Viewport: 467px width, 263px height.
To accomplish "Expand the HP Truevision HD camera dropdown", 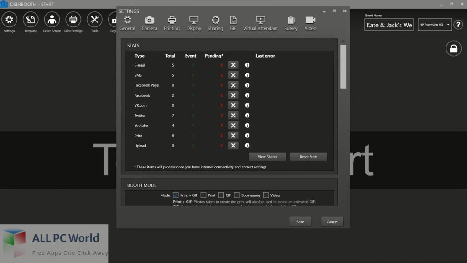I will [x=435, y=25].
